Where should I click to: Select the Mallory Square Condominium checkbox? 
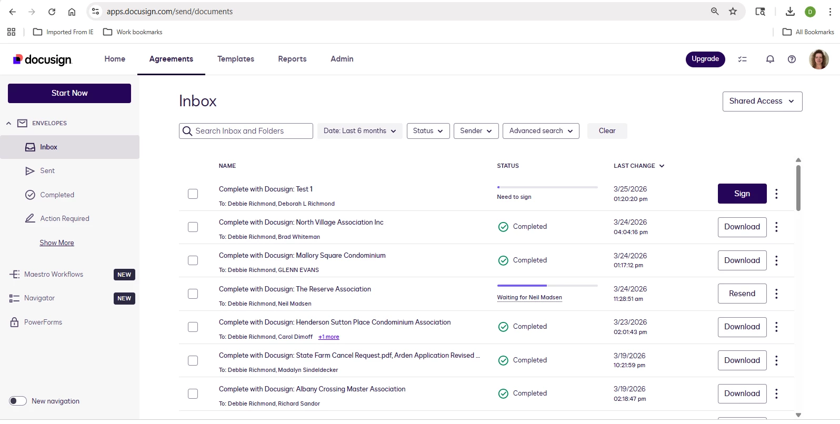(x=193, y=260)
